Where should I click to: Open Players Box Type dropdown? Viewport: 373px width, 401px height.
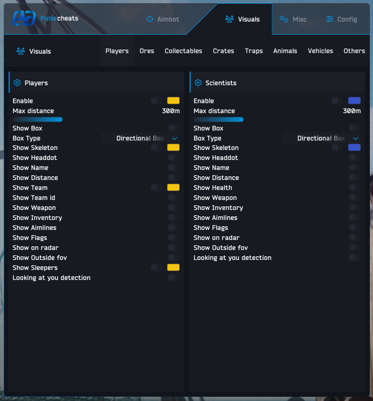tap(141, 138)
